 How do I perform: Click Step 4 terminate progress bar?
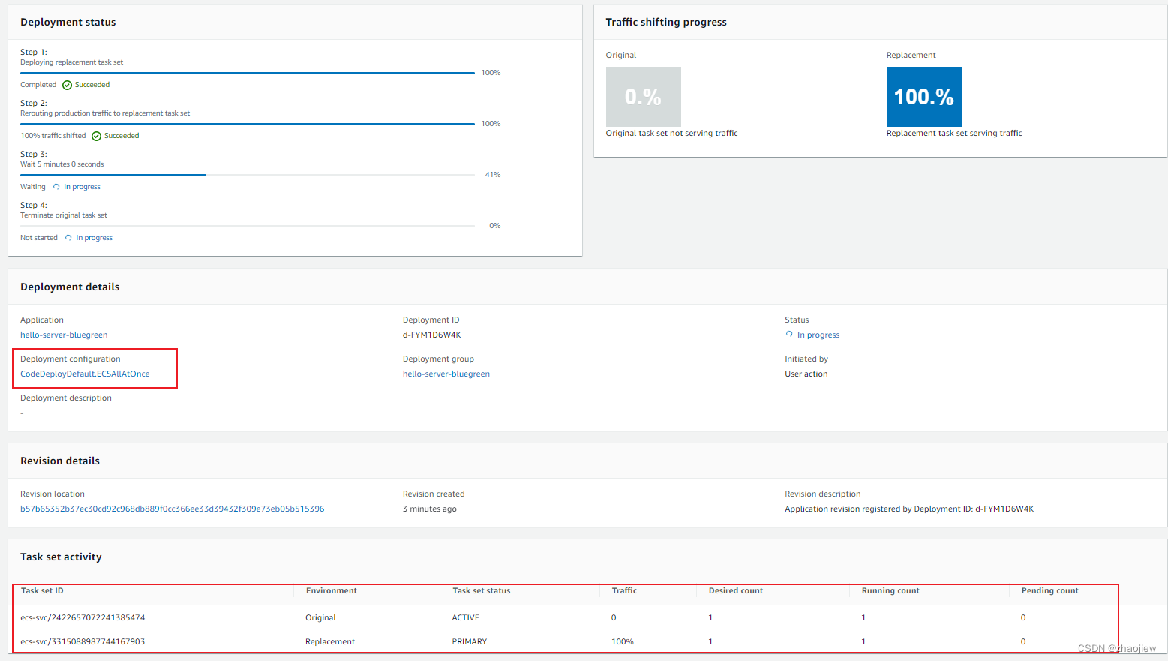point(248,226)
